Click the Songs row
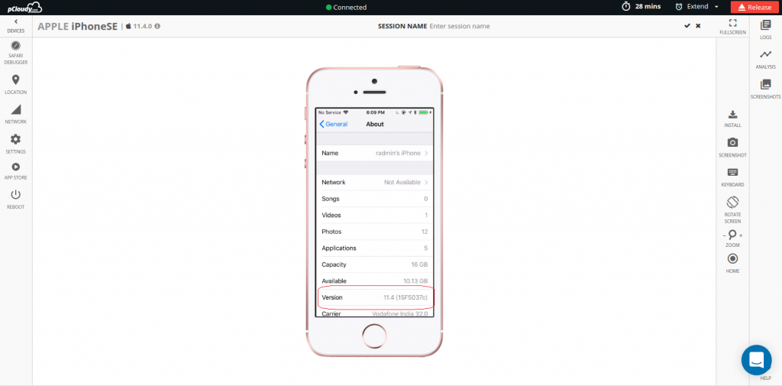The image size is (782, 386). pos(374,199)
